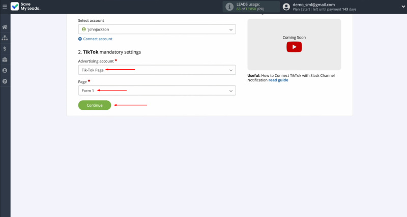Open the Advertising account dropdown
The height and width of the screenshot is (217, 407).
157,70
